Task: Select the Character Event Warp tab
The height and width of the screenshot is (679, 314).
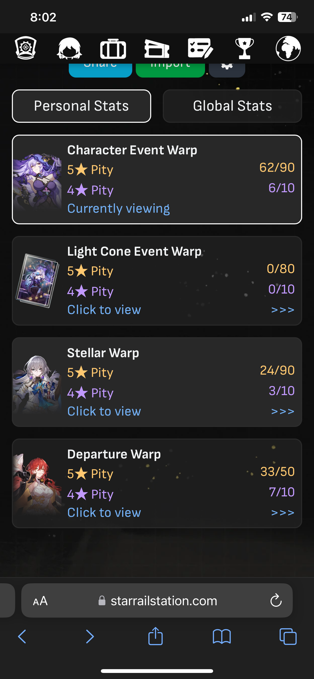Action: click(157, 179)
